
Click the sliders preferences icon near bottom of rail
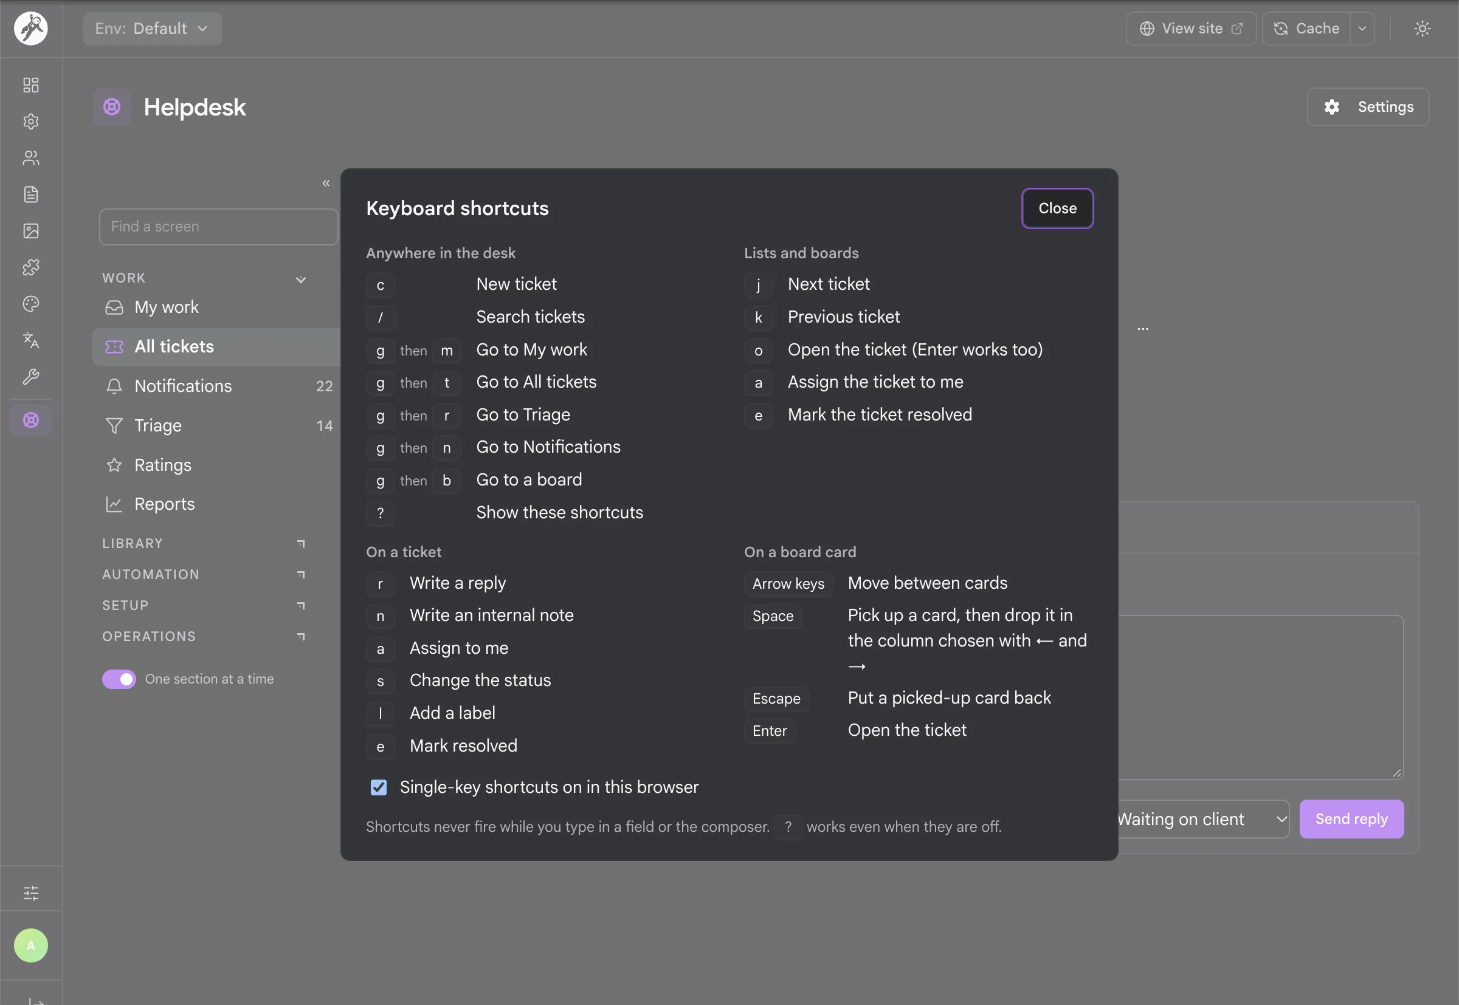click(31, 893)
